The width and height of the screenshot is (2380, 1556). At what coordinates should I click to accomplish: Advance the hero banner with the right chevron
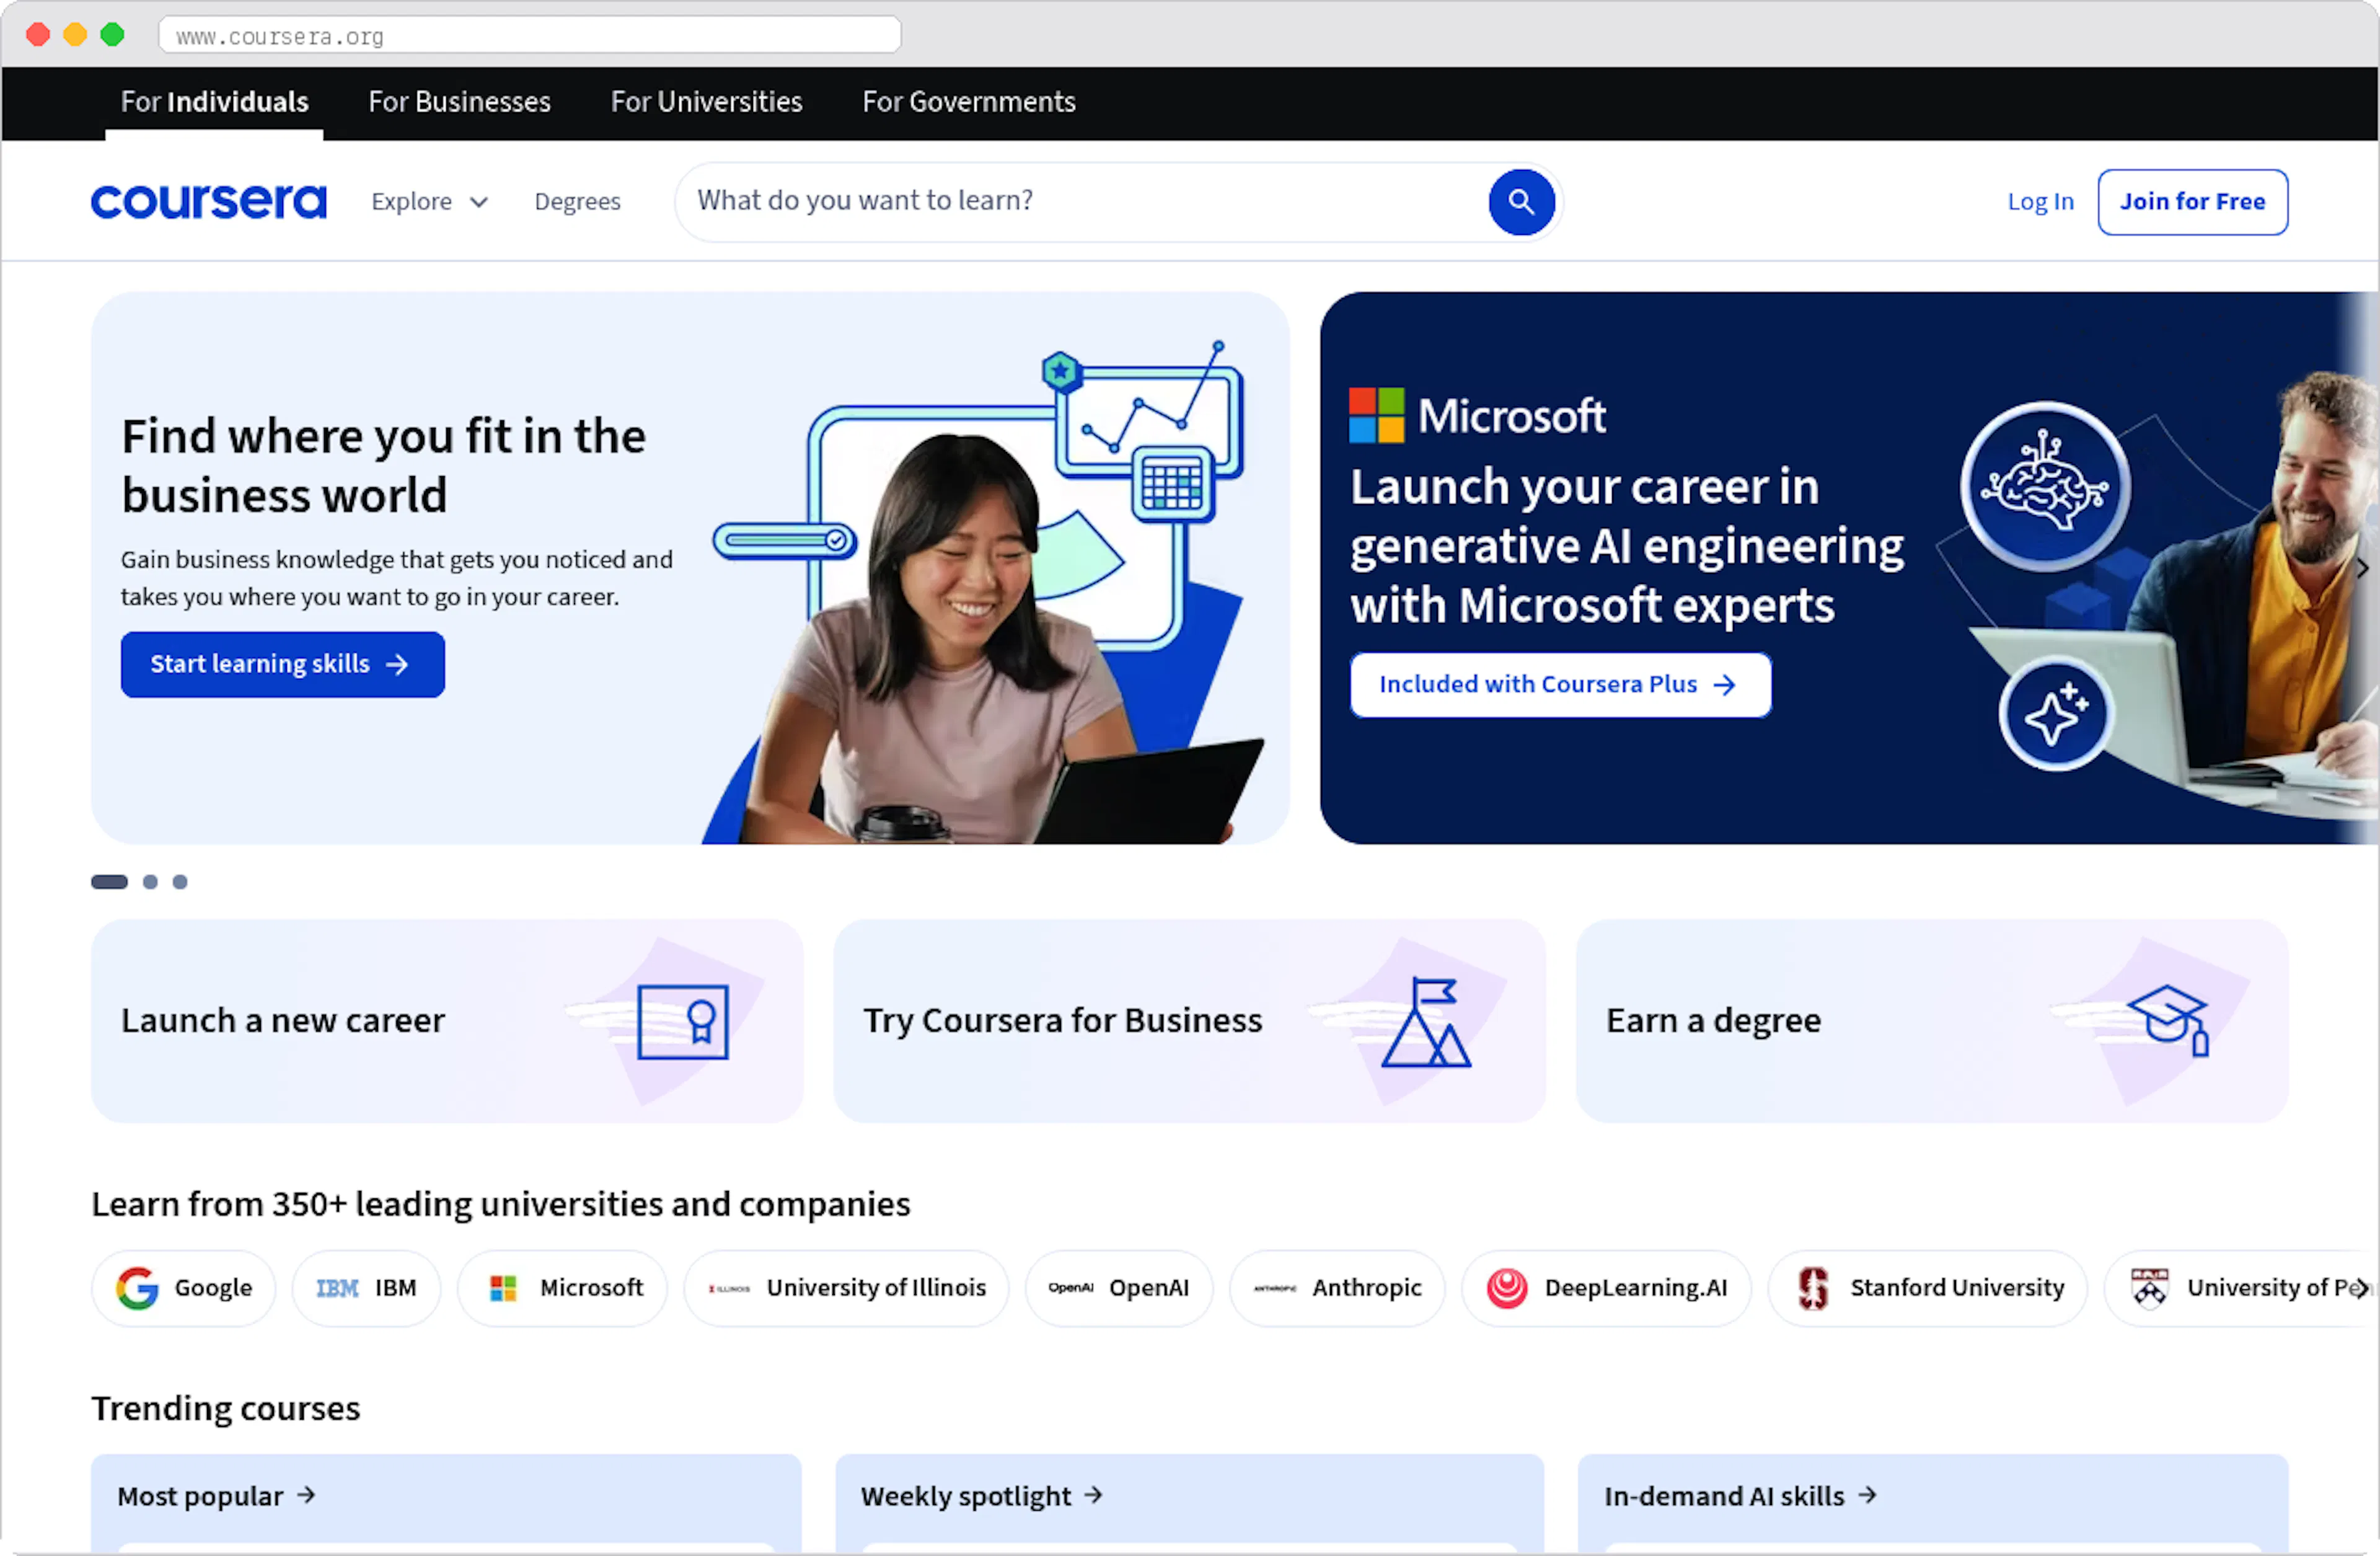(2363, 568)
